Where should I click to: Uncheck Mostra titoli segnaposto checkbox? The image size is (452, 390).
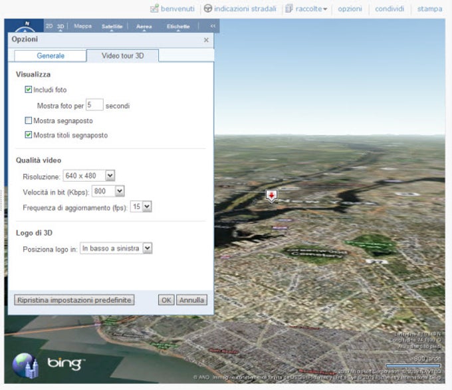(x=28, y=135)
